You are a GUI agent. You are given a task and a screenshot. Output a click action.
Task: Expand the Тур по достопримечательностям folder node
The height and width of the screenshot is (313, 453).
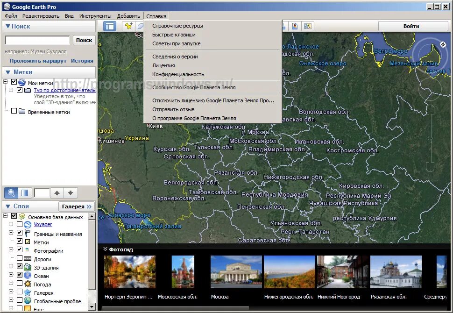[x=11, y=90]
